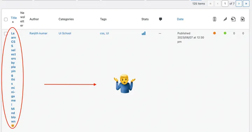Open the Learn CSS selectors post title
The width and height of the screenshot is (252, 132).
point(13,79)
